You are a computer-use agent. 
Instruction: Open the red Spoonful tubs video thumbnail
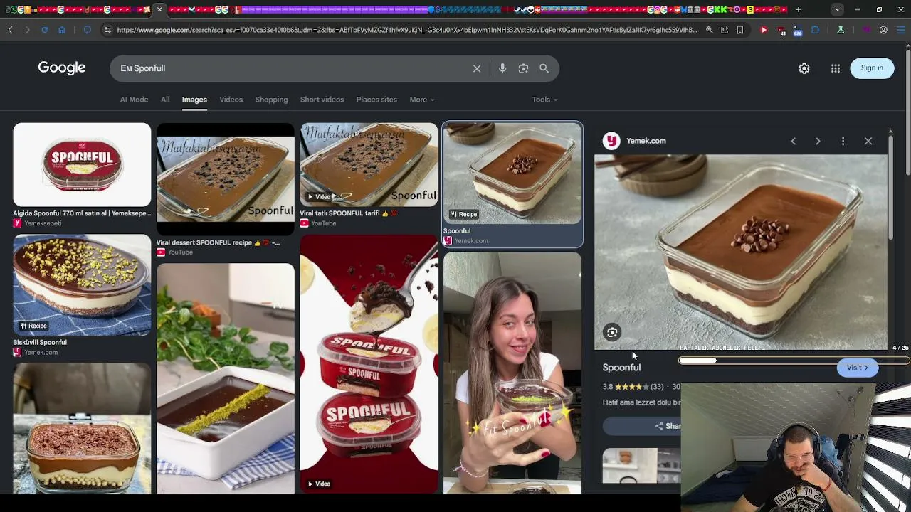(x=369, y=363)
